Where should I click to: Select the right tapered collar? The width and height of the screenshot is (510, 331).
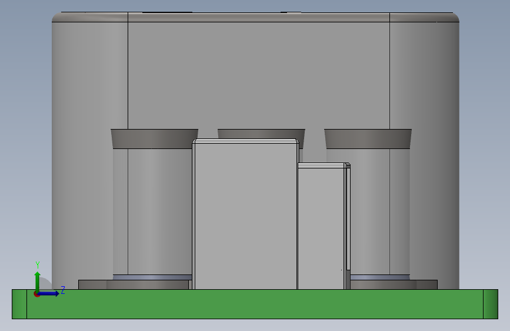pos(368,139)
